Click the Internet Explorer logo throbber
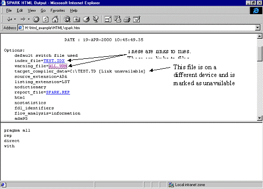Viewport: 263px width, 189px height. coord(256,11)
